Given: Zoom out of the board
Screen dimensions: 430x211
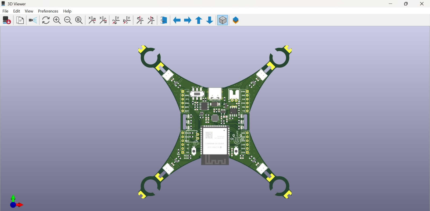Looking at the screenshot, I should 68,20.
